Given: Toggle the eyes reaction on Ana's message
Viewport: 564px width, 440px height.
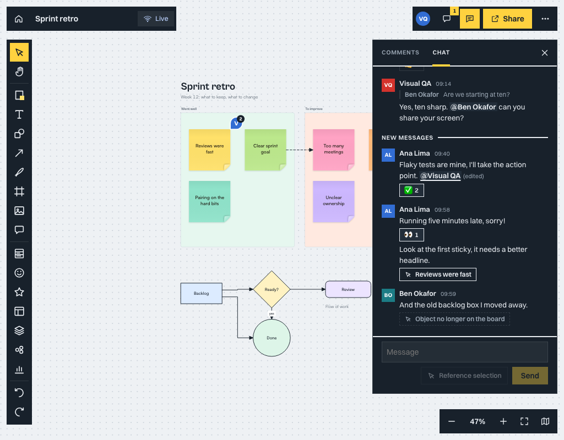Looking at the screenshot, I should pos(411,235).
